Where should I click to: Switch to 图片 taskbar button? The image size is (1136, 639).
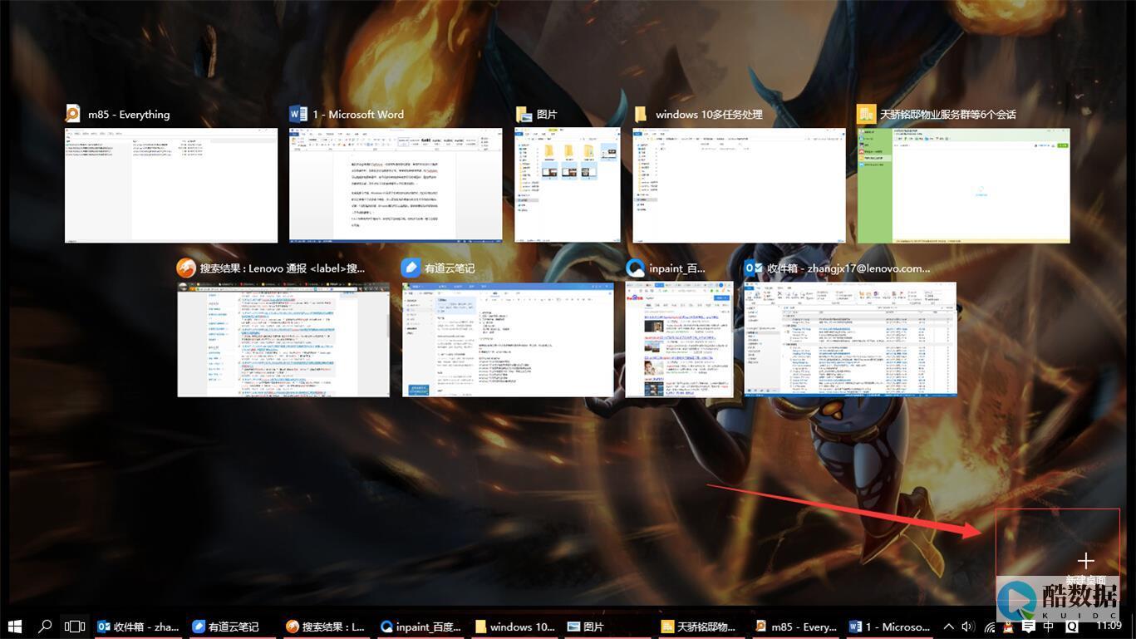pos(609,627)
